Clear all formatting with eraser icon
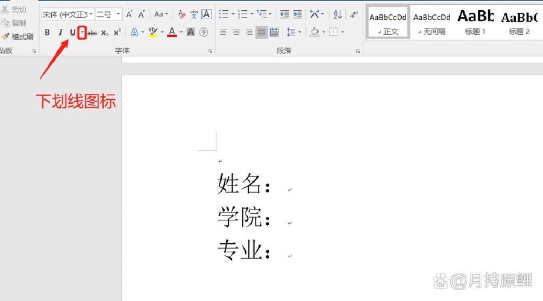543x301 pixels. [181, 14]
